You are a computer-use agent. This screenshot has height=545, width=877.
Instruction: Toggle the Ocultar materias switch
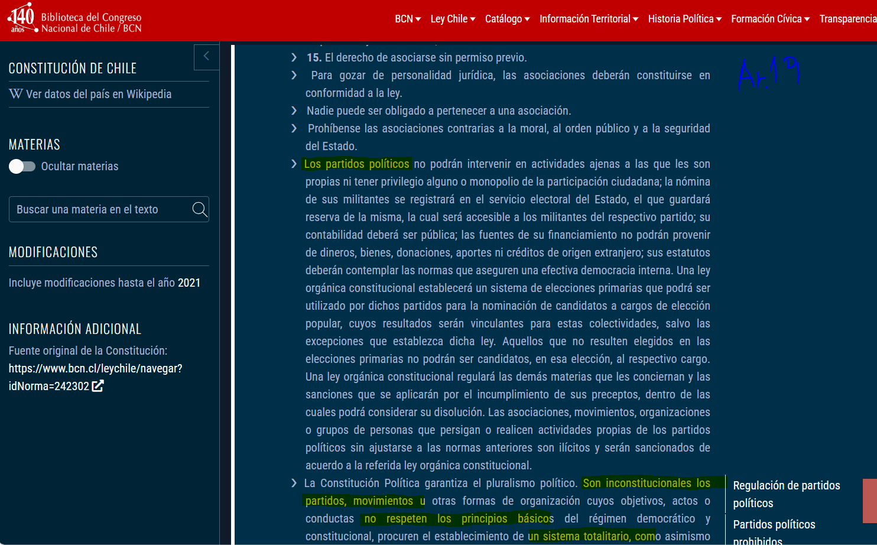click(22, 167)
